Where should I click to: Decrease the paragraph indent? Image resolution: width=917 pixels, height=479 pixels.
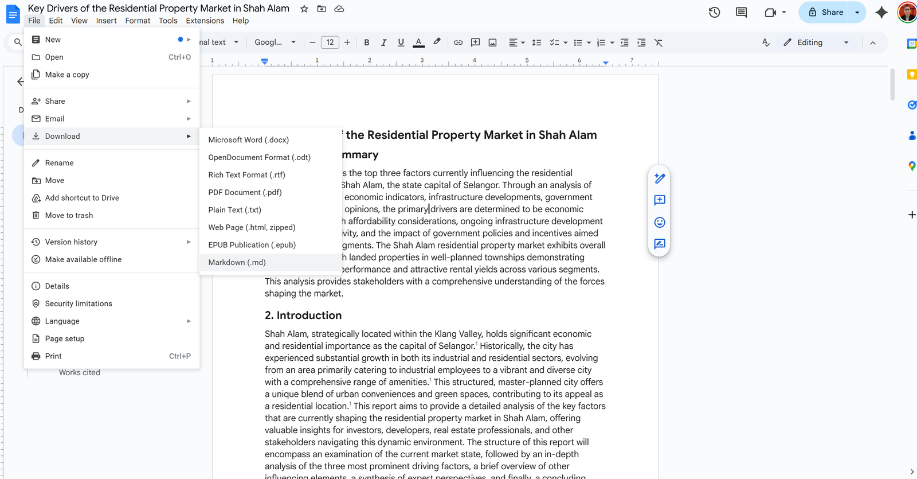[x=625, y=42]
